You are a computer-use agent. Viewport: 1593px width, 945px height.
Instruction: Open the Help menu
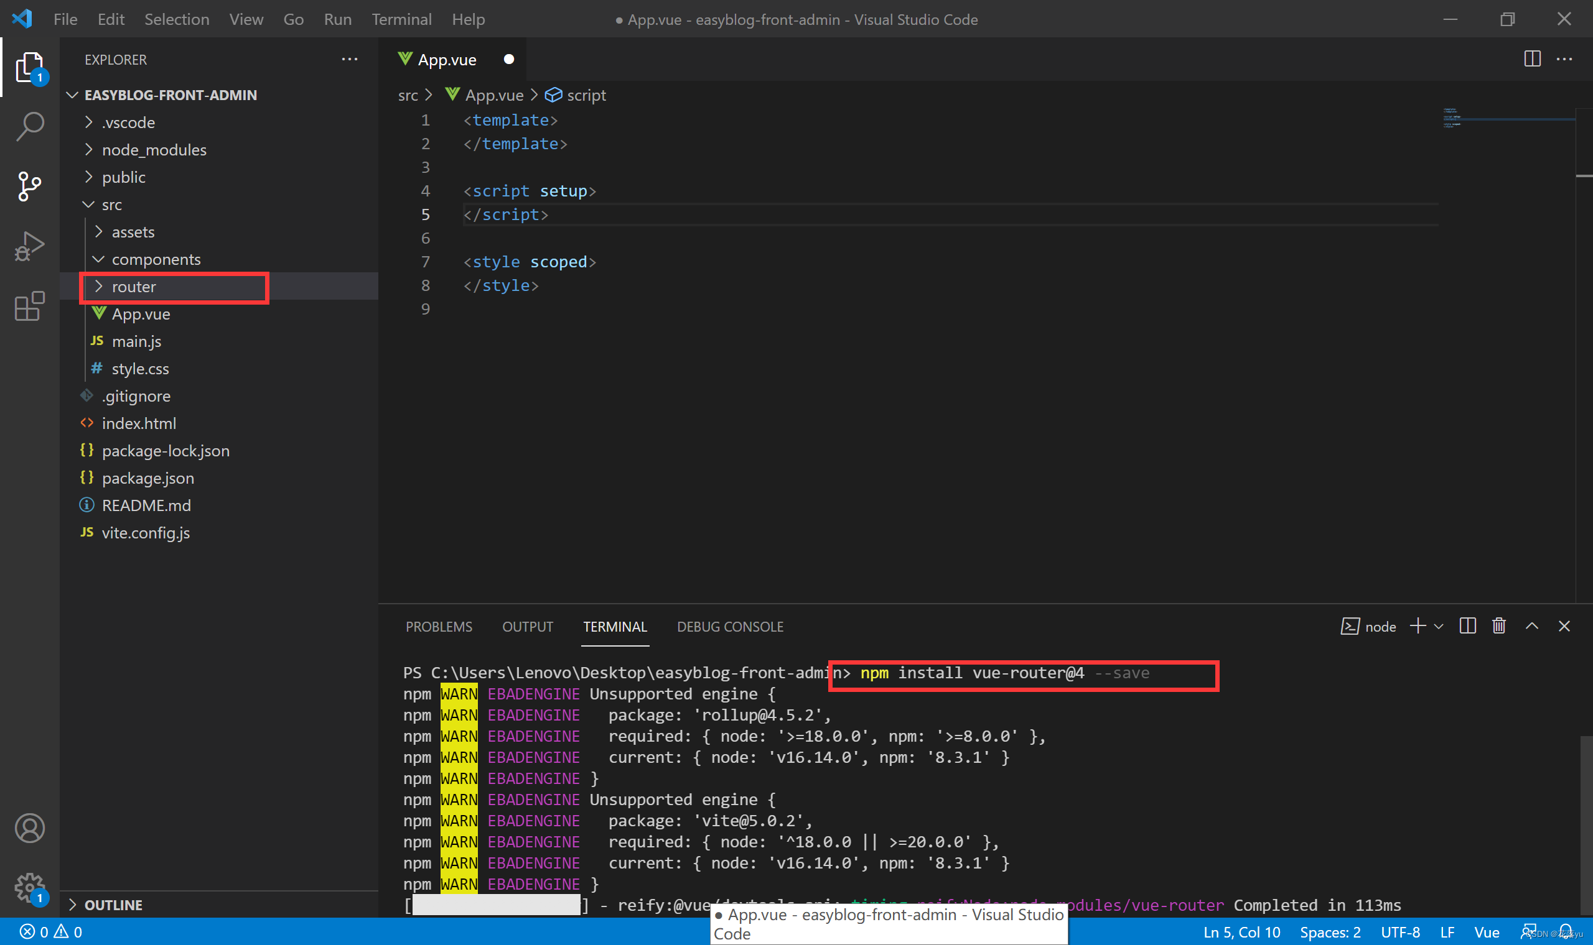click(469, 20)
